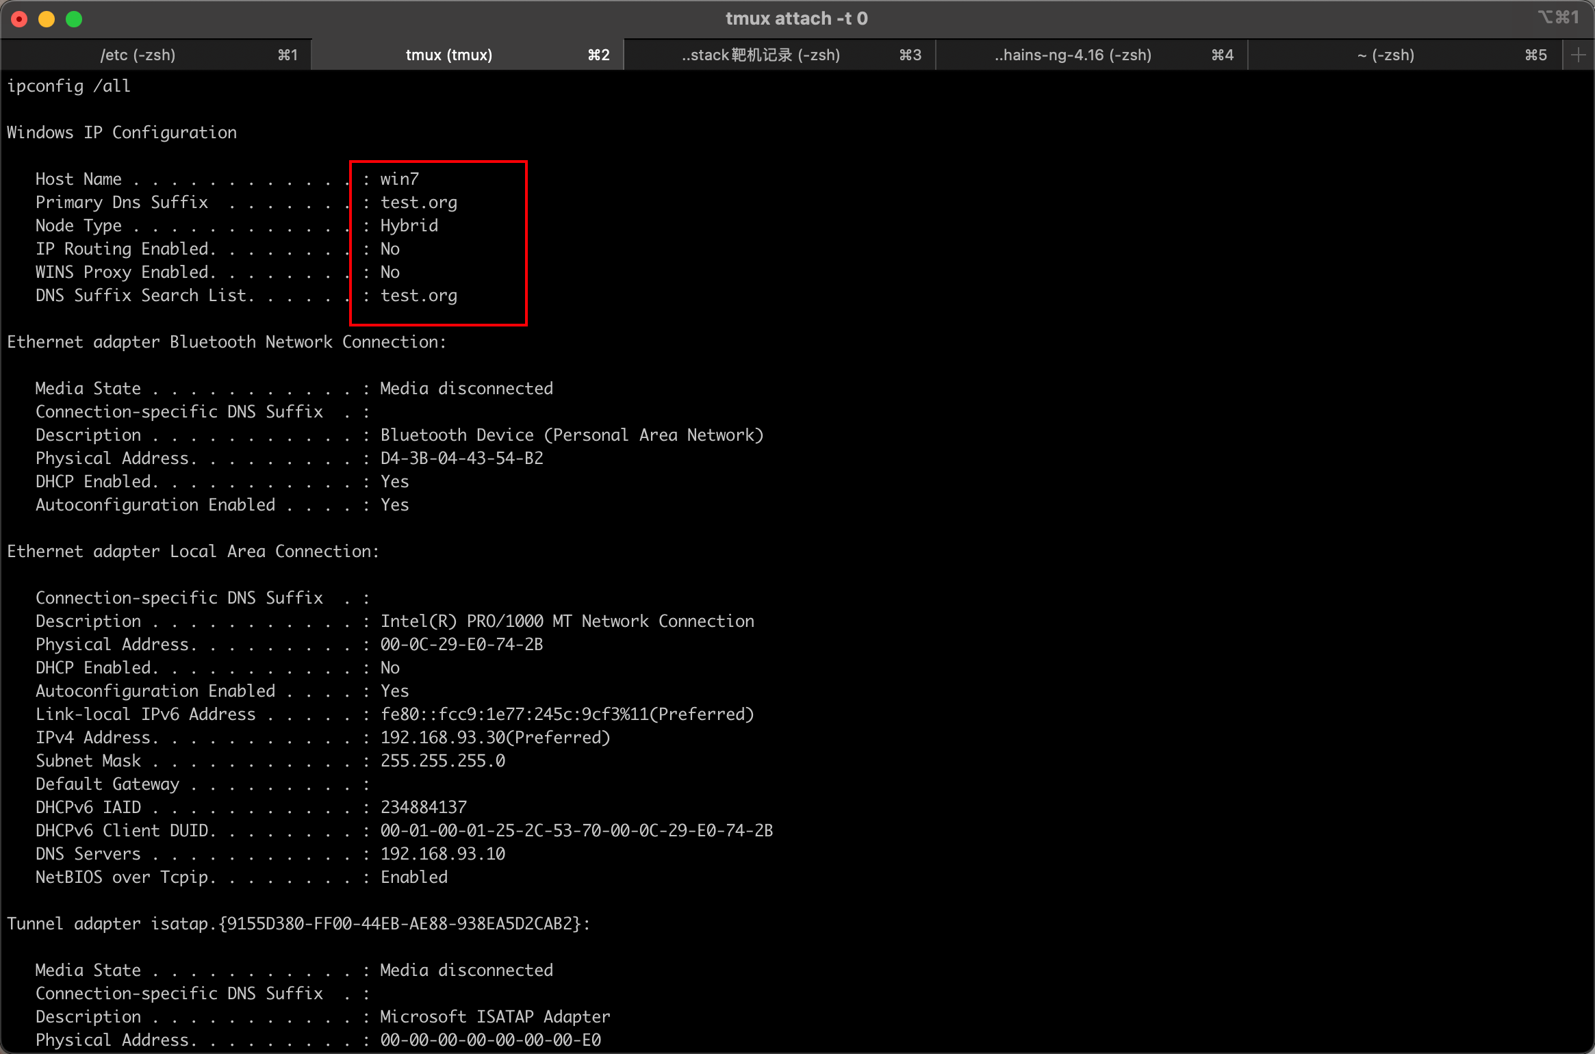The height and width of the screenshot is (1054, 1595).
Task: Click IPv4 address 192.168.93.30(Preferred)
Action: [x=496, y=738]
